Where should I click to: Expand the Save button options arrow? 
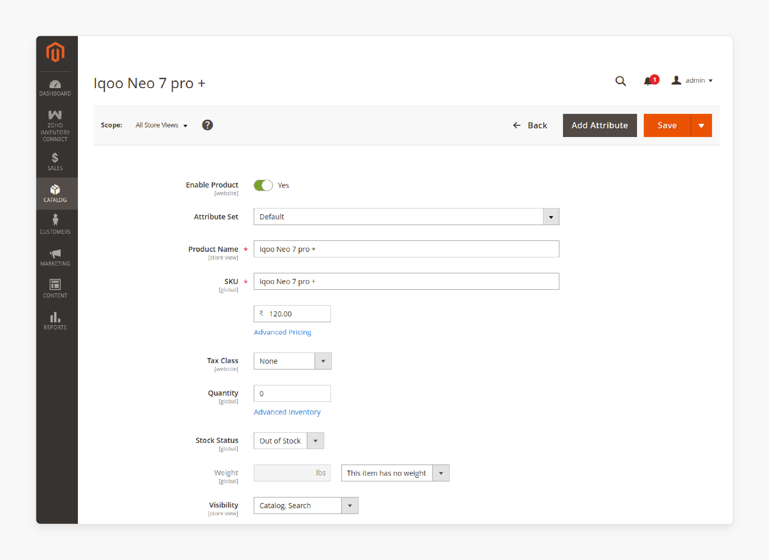pyautogui.click(x=701, y=125)
